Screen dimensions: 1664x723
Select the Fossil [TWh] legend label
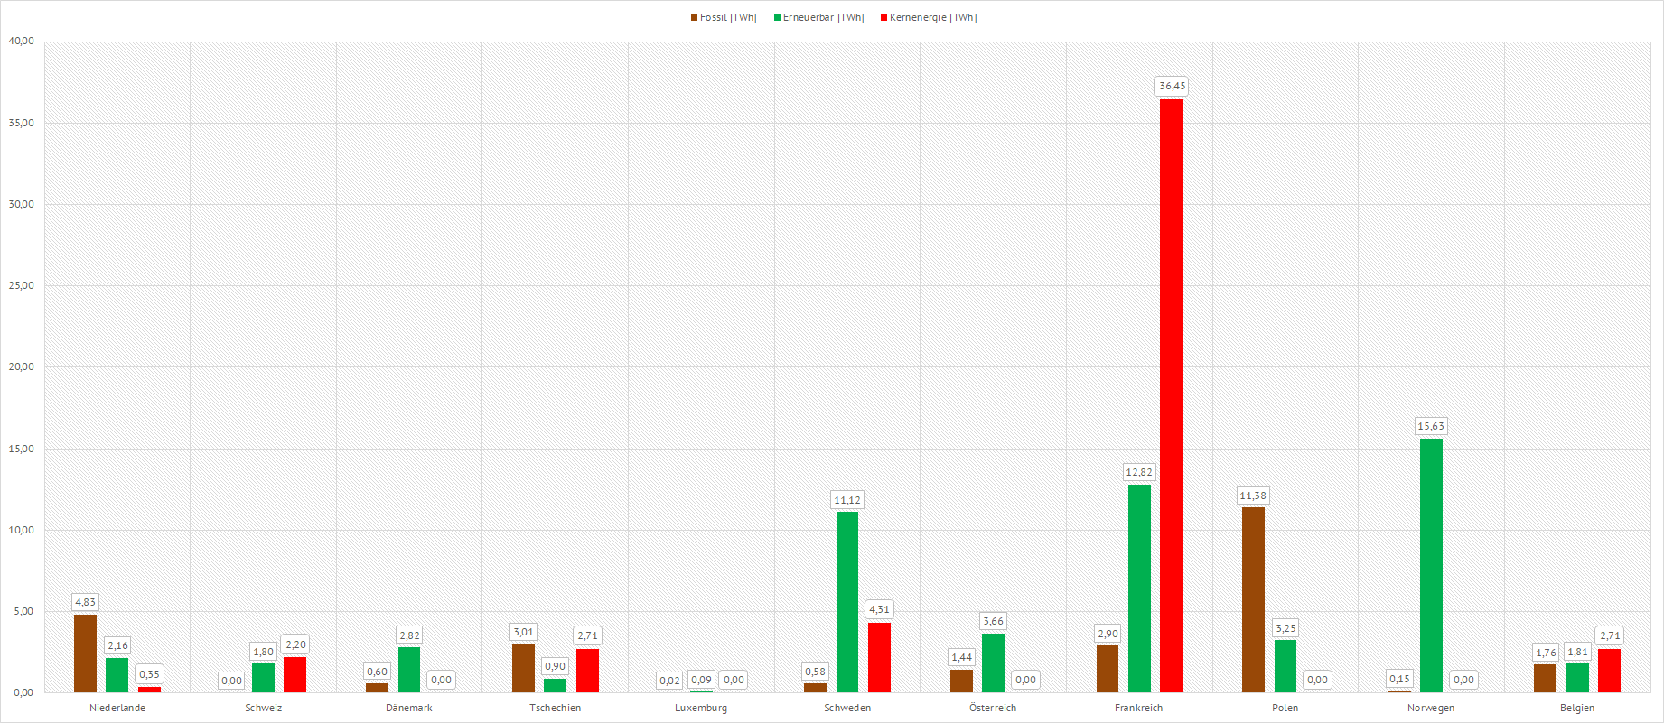point(728,18)
